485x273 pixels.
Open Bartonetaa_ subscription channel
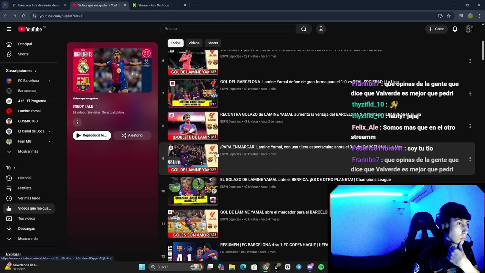pos(29,91)
